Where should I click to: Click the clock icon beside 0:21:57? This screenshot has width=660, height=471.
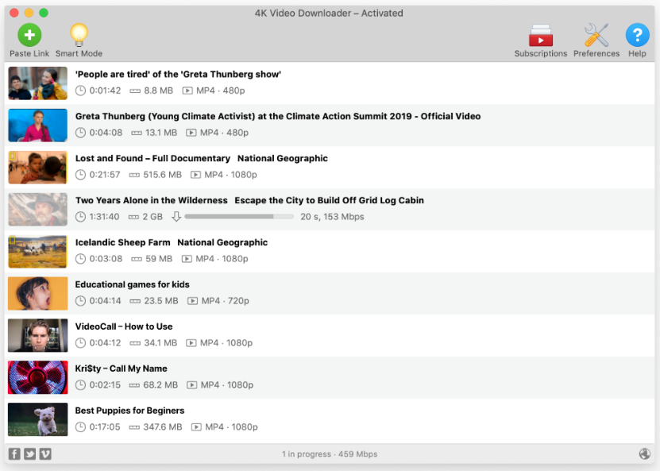80,175
